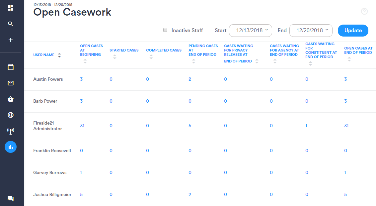376x206 pixels.
Task: Open the End date dropdown
Action: point(311,31)
